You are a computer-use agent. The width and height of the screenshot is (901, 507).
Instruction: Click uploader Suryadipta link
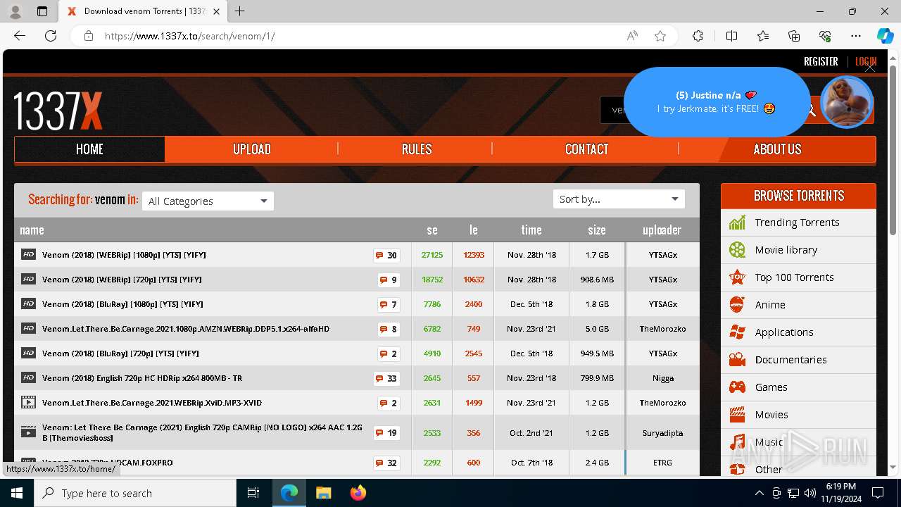[662, 433]
